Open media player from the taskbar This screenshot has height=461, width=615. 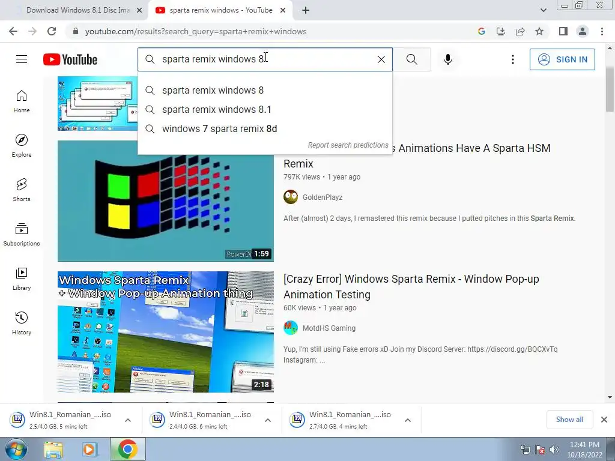[89, 449]
